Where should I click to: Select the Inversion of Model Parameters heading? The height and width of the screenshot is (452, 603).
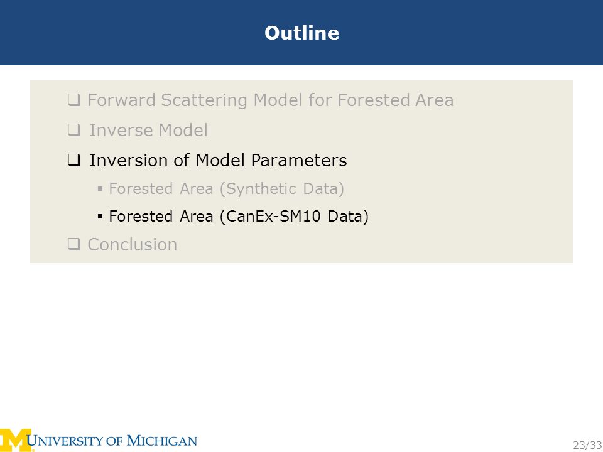tap(218, 160)
